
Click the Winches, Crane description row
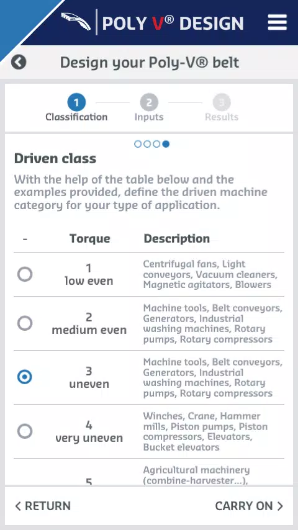click(x=149, y=431)
